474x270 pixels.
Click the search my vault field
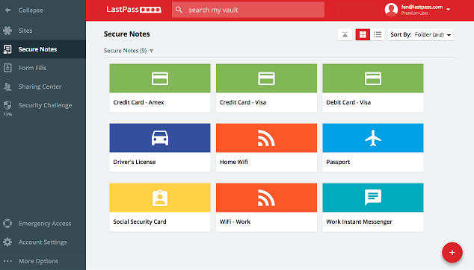click(248, 10)
